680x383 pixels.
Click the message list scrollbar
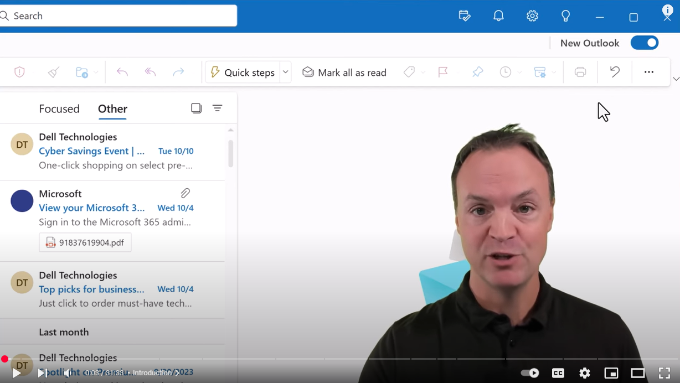pos(231,153)
